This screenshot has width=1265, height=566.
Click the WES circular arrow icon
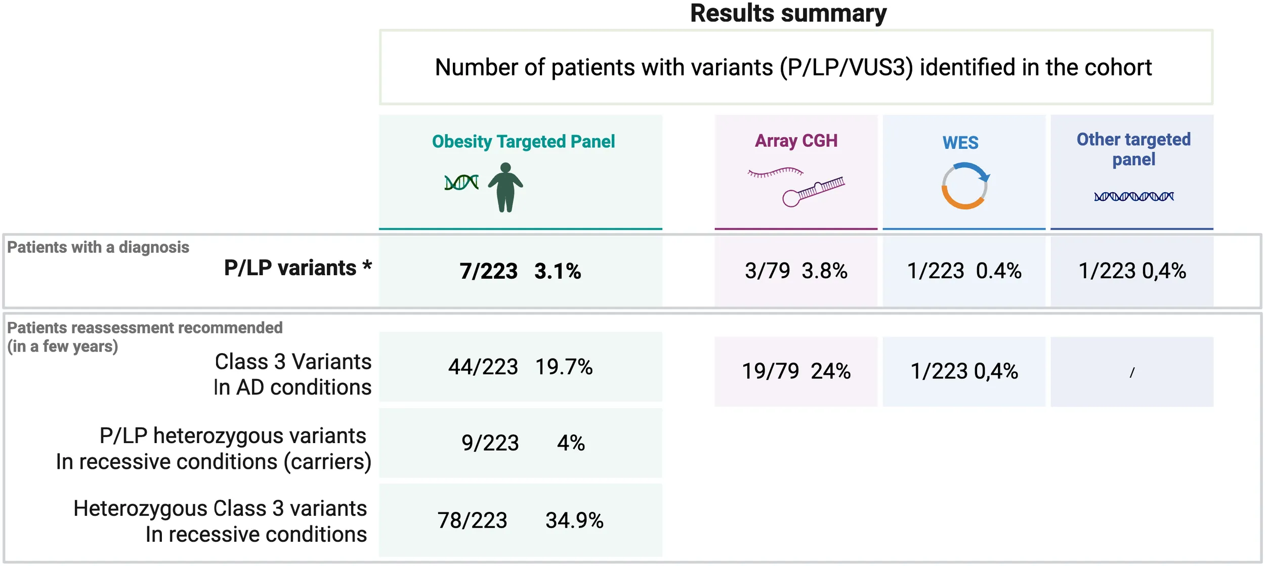click(x=965, y=186)
